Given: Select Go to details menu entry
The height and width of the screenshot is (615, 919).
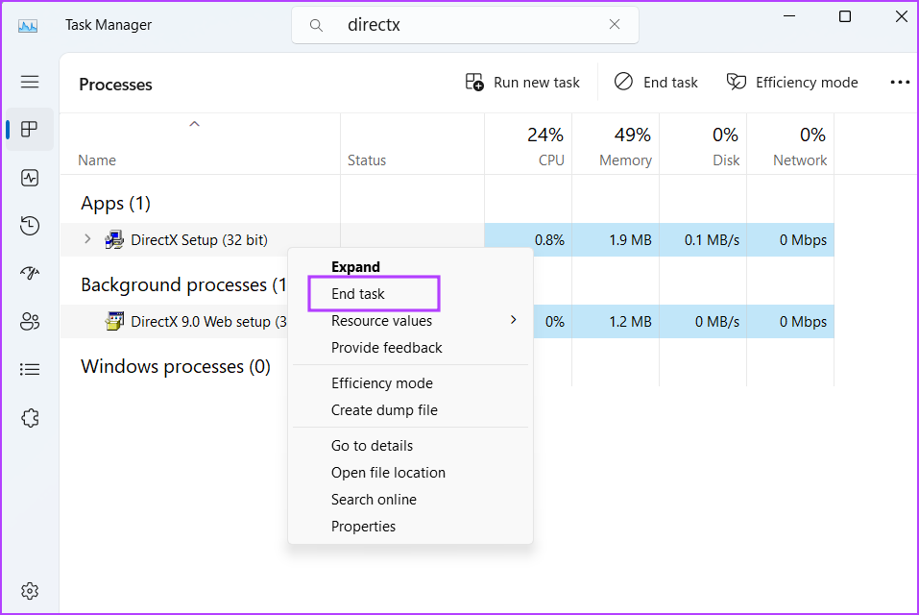Looking at the screenshot, I should pos(372,446).
